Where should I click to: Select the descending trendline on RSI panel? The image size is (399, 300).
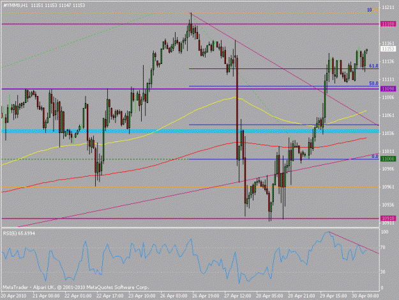tap(354, 242)
